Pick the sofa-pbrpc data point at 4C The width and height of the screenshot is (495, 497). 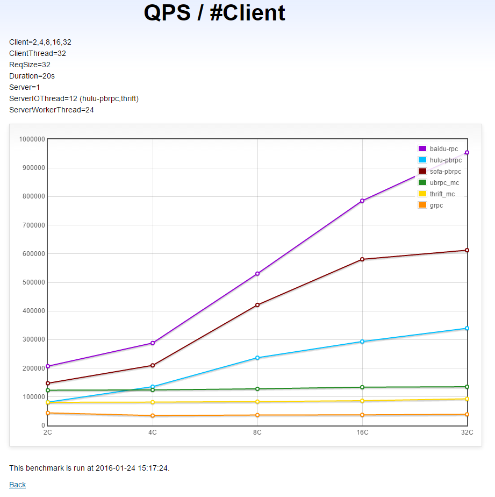pos(153,366)
